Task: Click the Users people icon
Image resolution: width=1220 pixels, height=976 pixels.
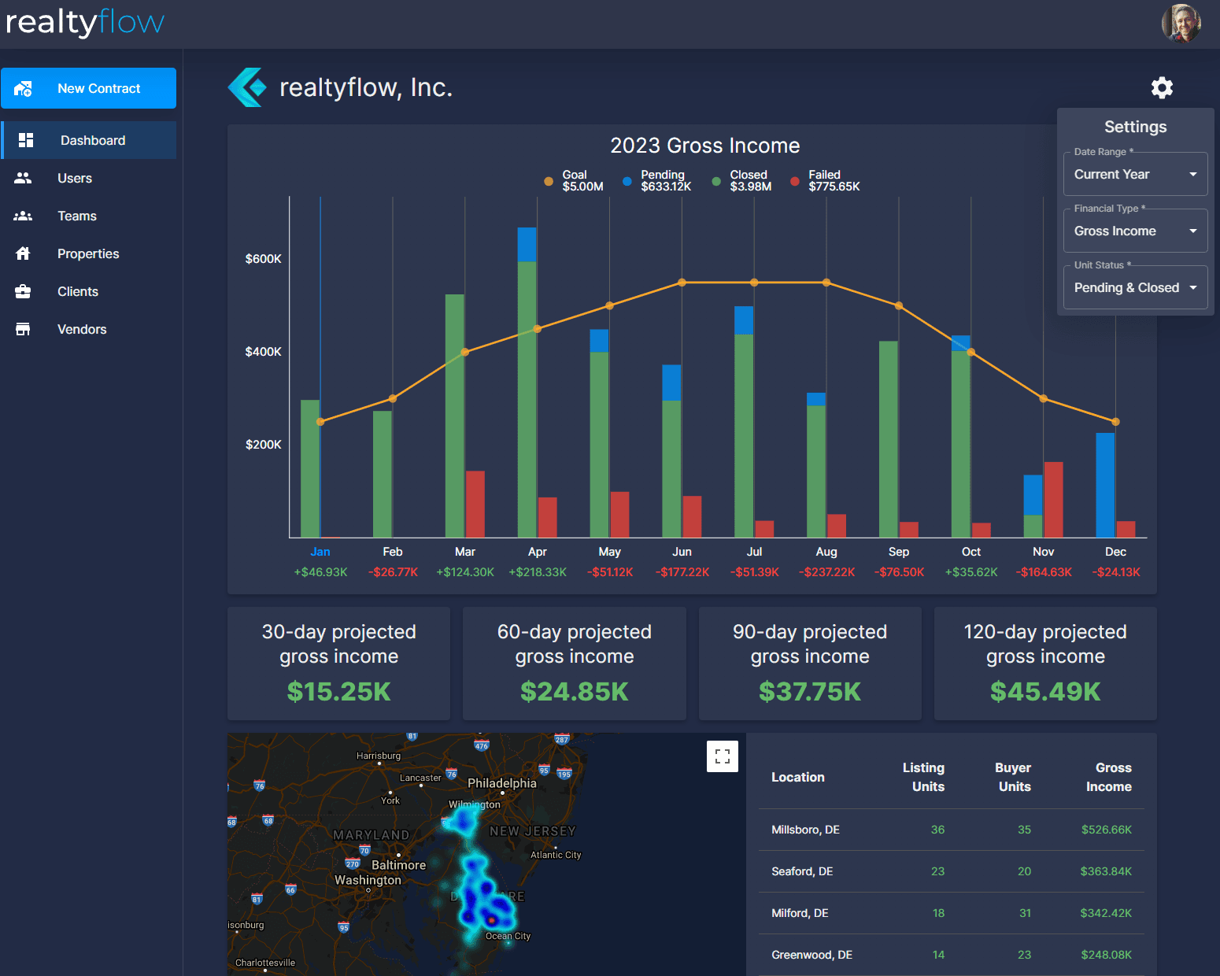Action: point(23,178)
